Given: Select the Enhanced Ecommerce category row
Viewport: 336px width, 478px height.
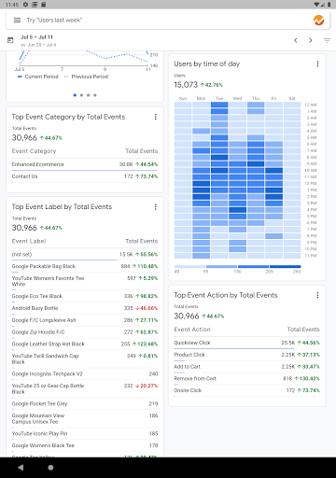Looking at the screenshot, I should [85, 164].
